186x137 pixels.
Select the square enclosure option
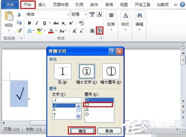pos(98,104)
